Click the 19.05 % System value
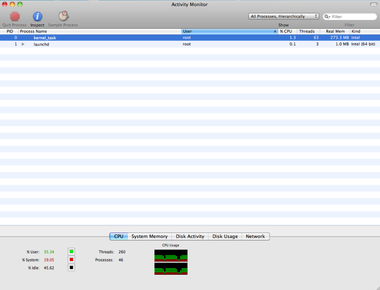This screenshot has width=380, height=290. (x=49, y=260)
